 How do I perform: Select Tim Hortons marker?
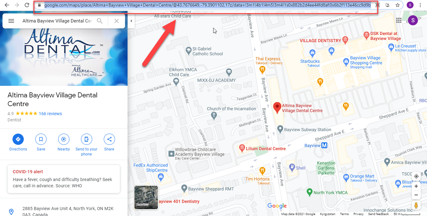coord(262,170)
